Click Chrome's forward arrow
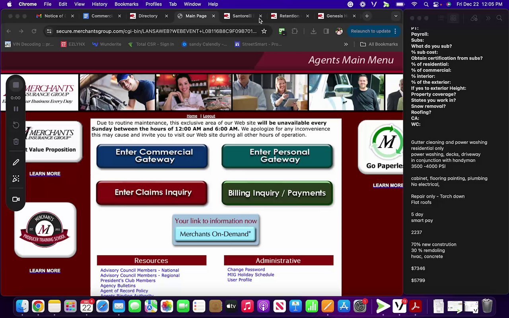Image resolution: width=509 pixels, height=318 pixels. tap(21, 31)
